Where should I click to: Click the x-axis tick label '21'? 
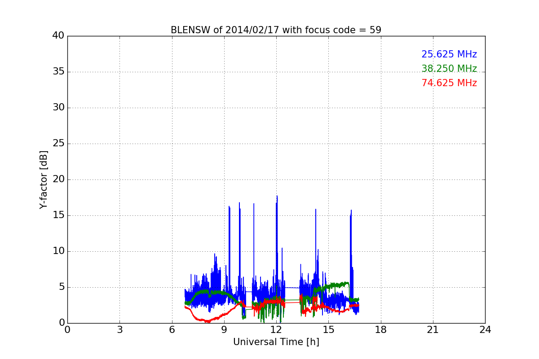click(433, 329)
